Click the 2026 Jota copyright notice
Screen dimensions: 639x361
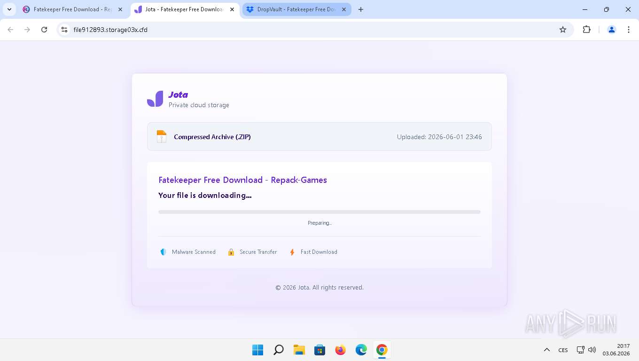coord(319,287)
